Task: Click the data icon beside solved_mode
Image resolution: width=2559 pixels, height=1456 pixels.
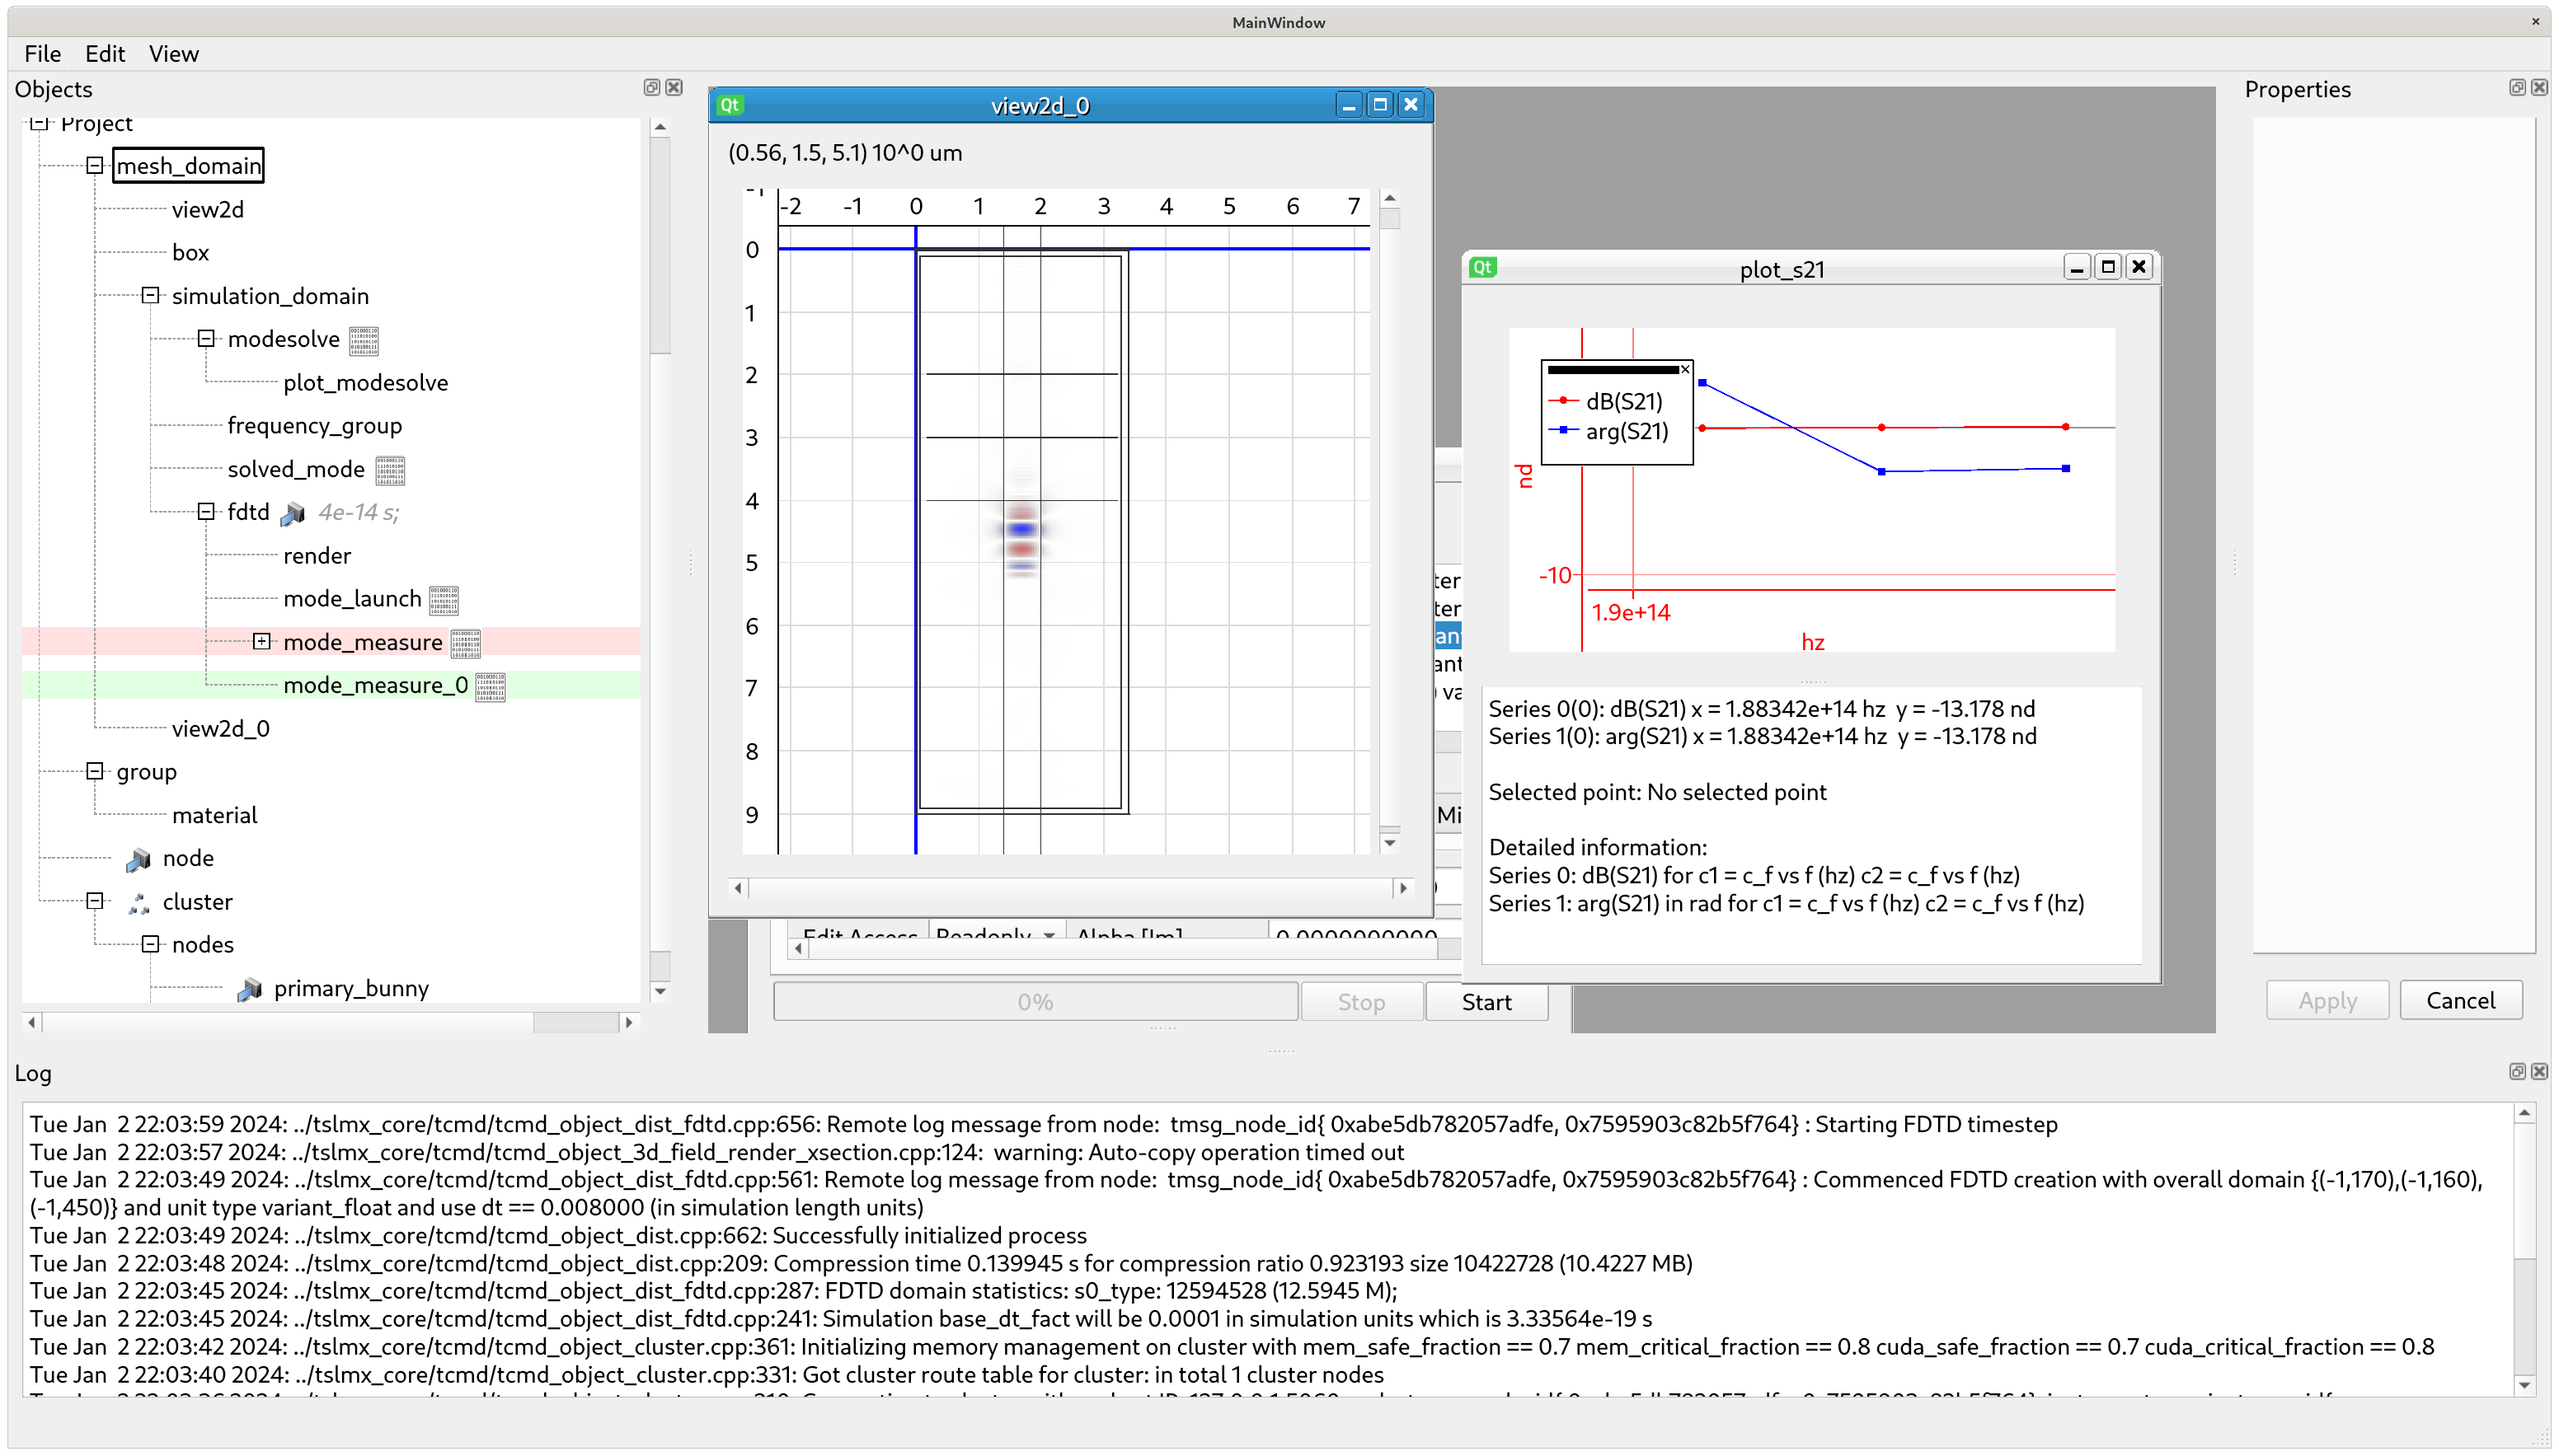Action: pos(389,470)
